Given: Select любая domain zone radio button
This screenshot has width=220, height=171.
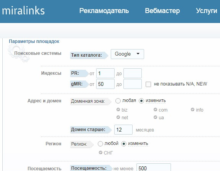Looking at the screenshot, I should pos(118,101).
